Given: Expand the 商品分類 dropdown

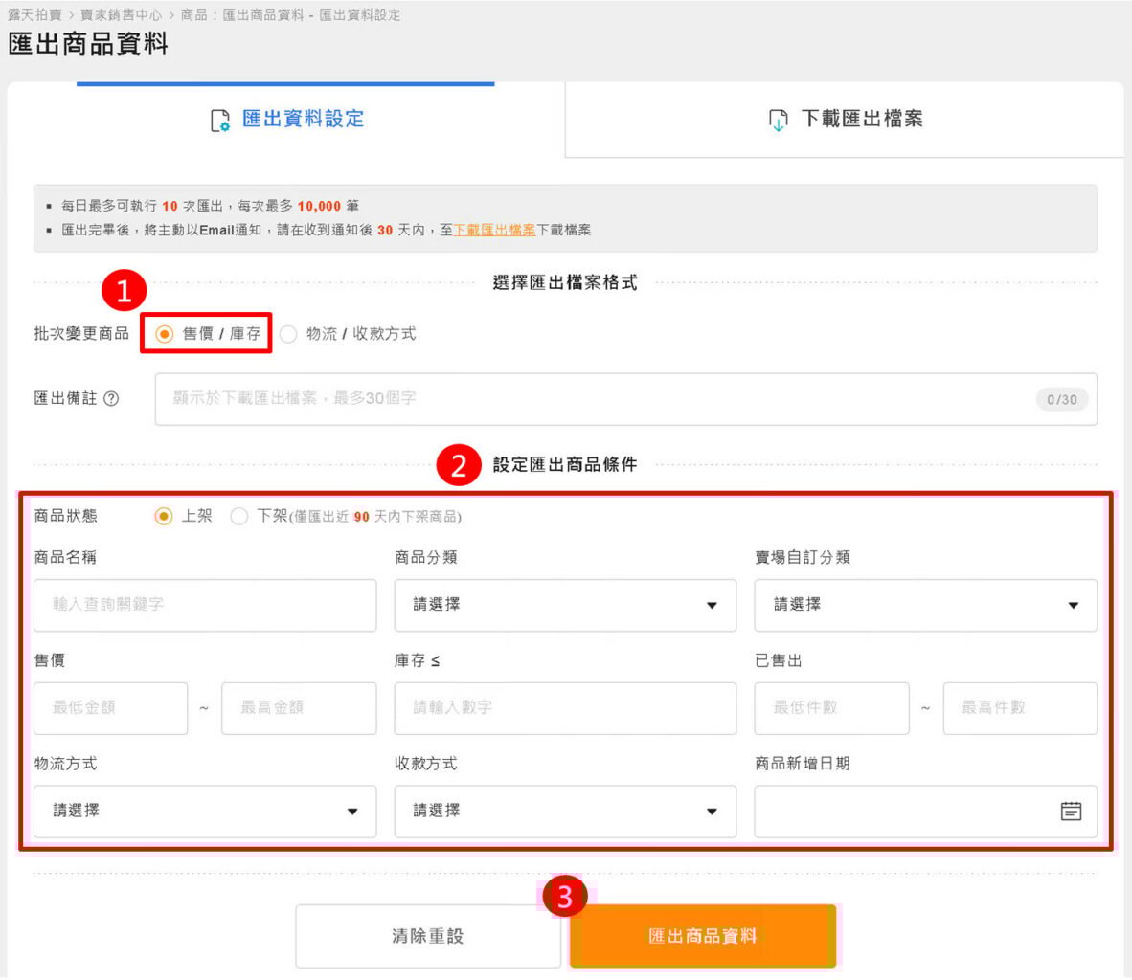Looking at the screenshot, I should click(x=565, y=605).
